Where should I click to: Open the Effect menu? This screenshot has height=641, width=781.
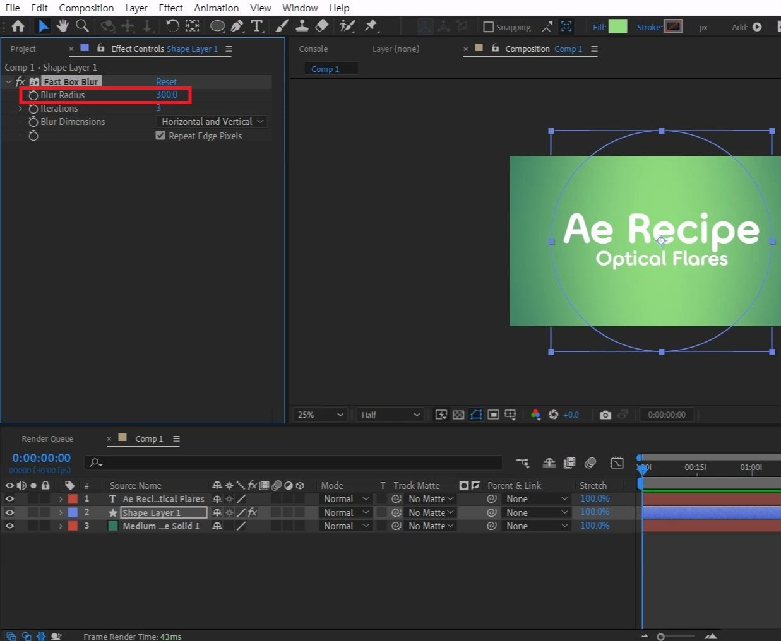170,8
